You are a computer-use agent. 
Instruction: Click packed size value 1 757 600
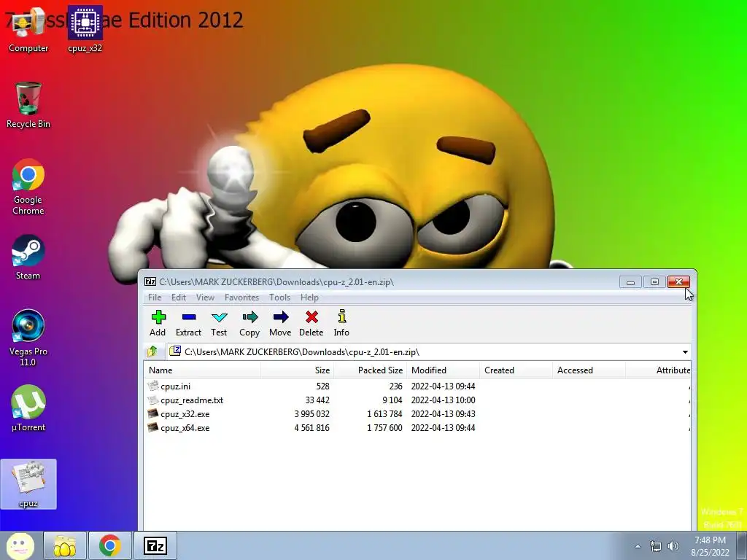click(x=384, y=427)
